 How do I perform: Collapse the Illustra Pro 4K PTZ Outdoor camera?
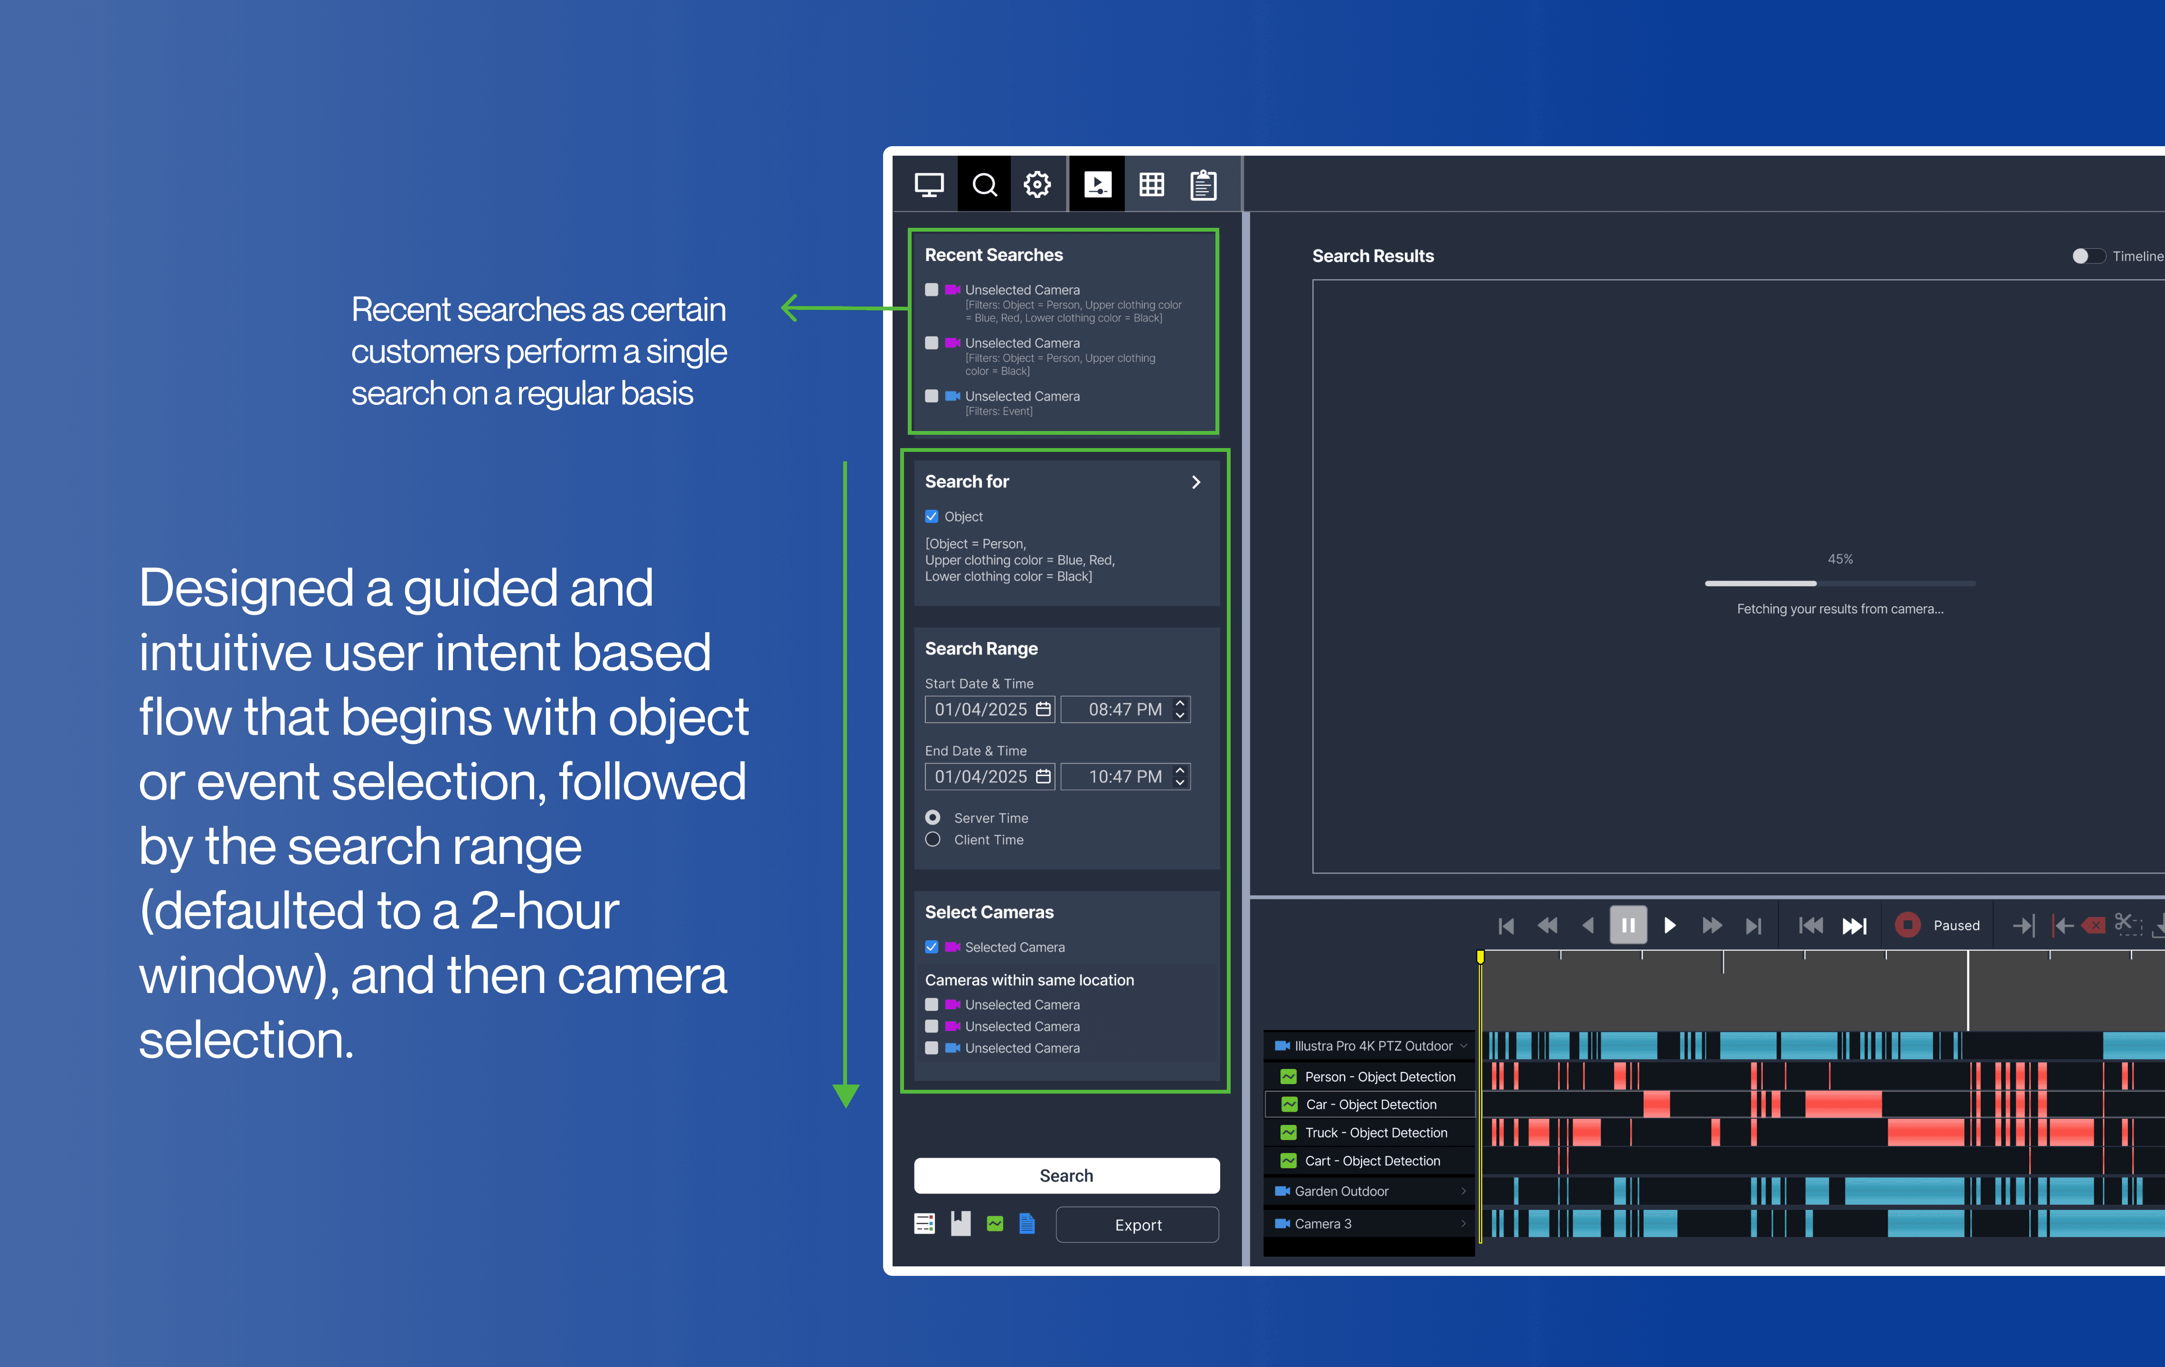[x=1464, y=1046]
